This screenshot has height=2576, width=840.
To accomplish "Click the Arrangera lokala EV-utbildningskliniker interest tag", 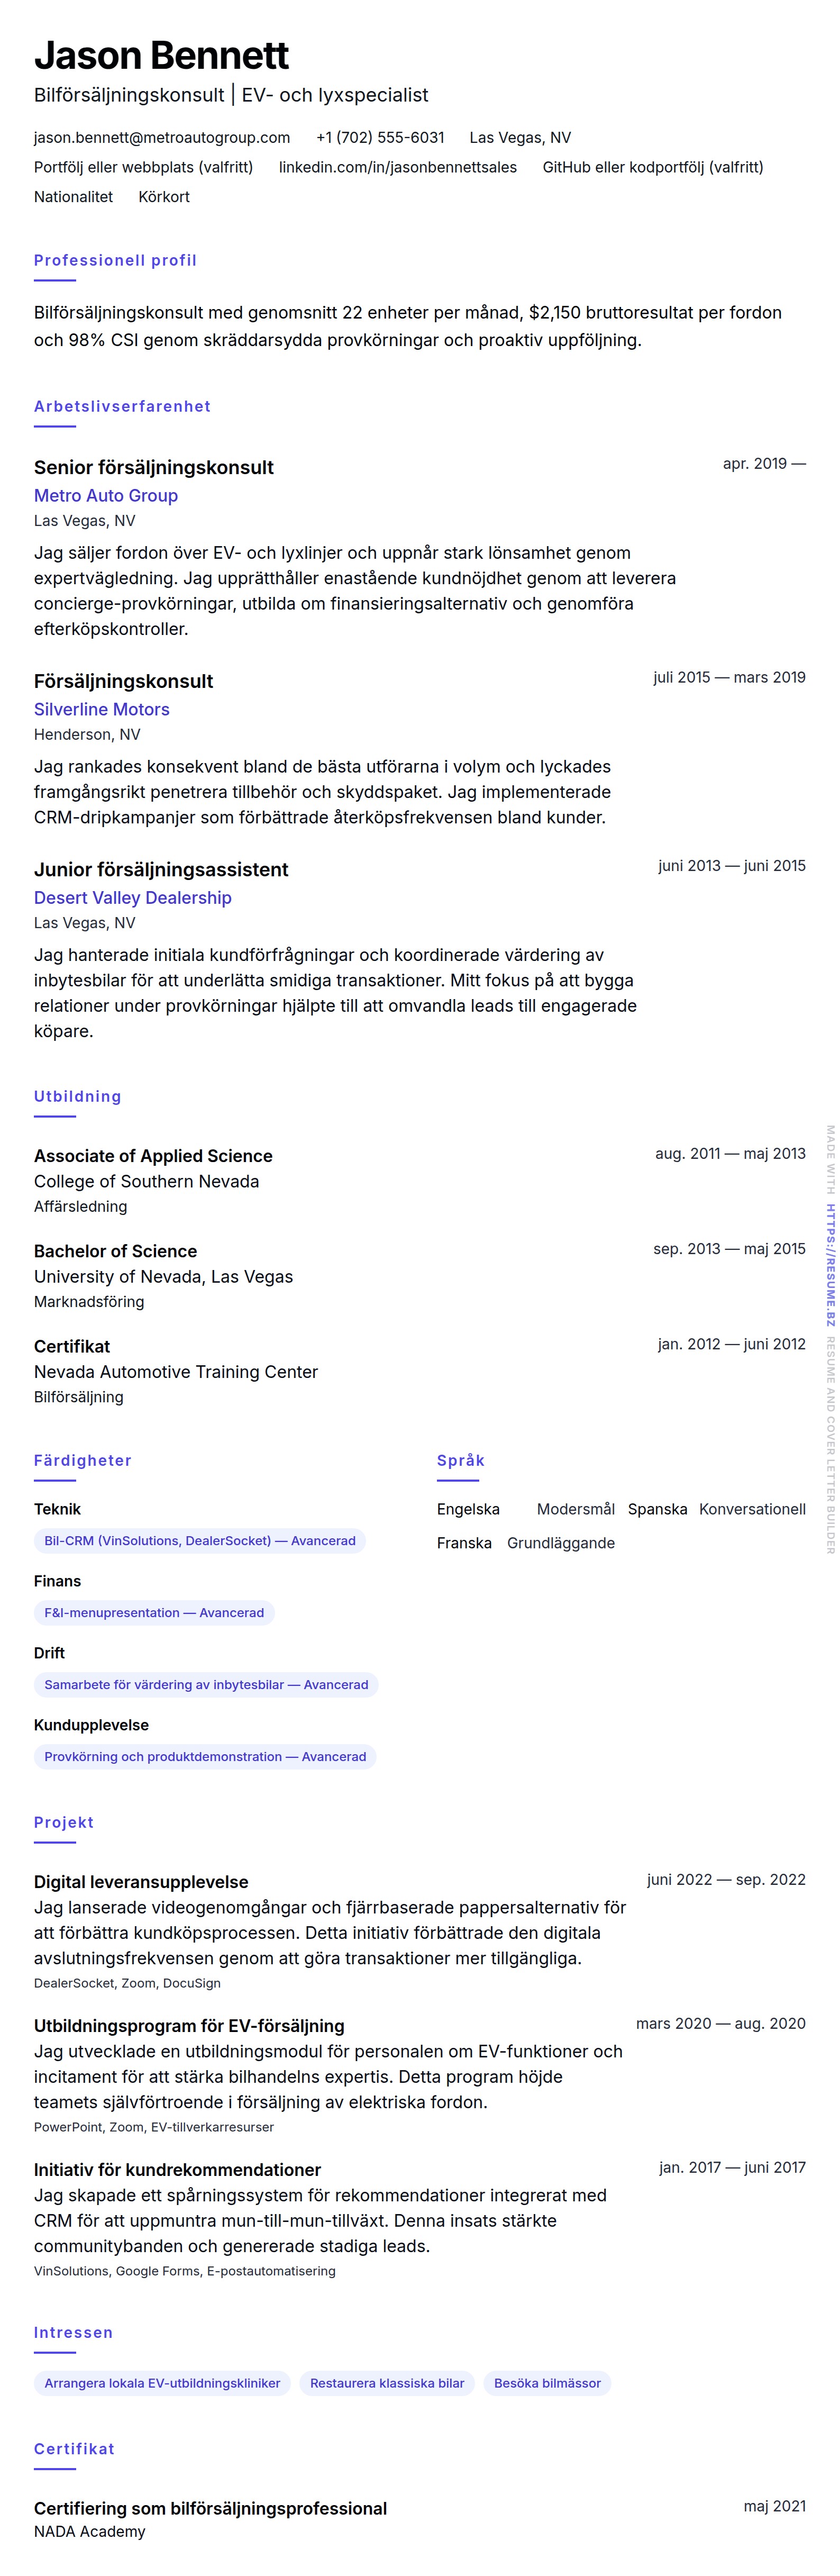I will tap(162, 2383).
